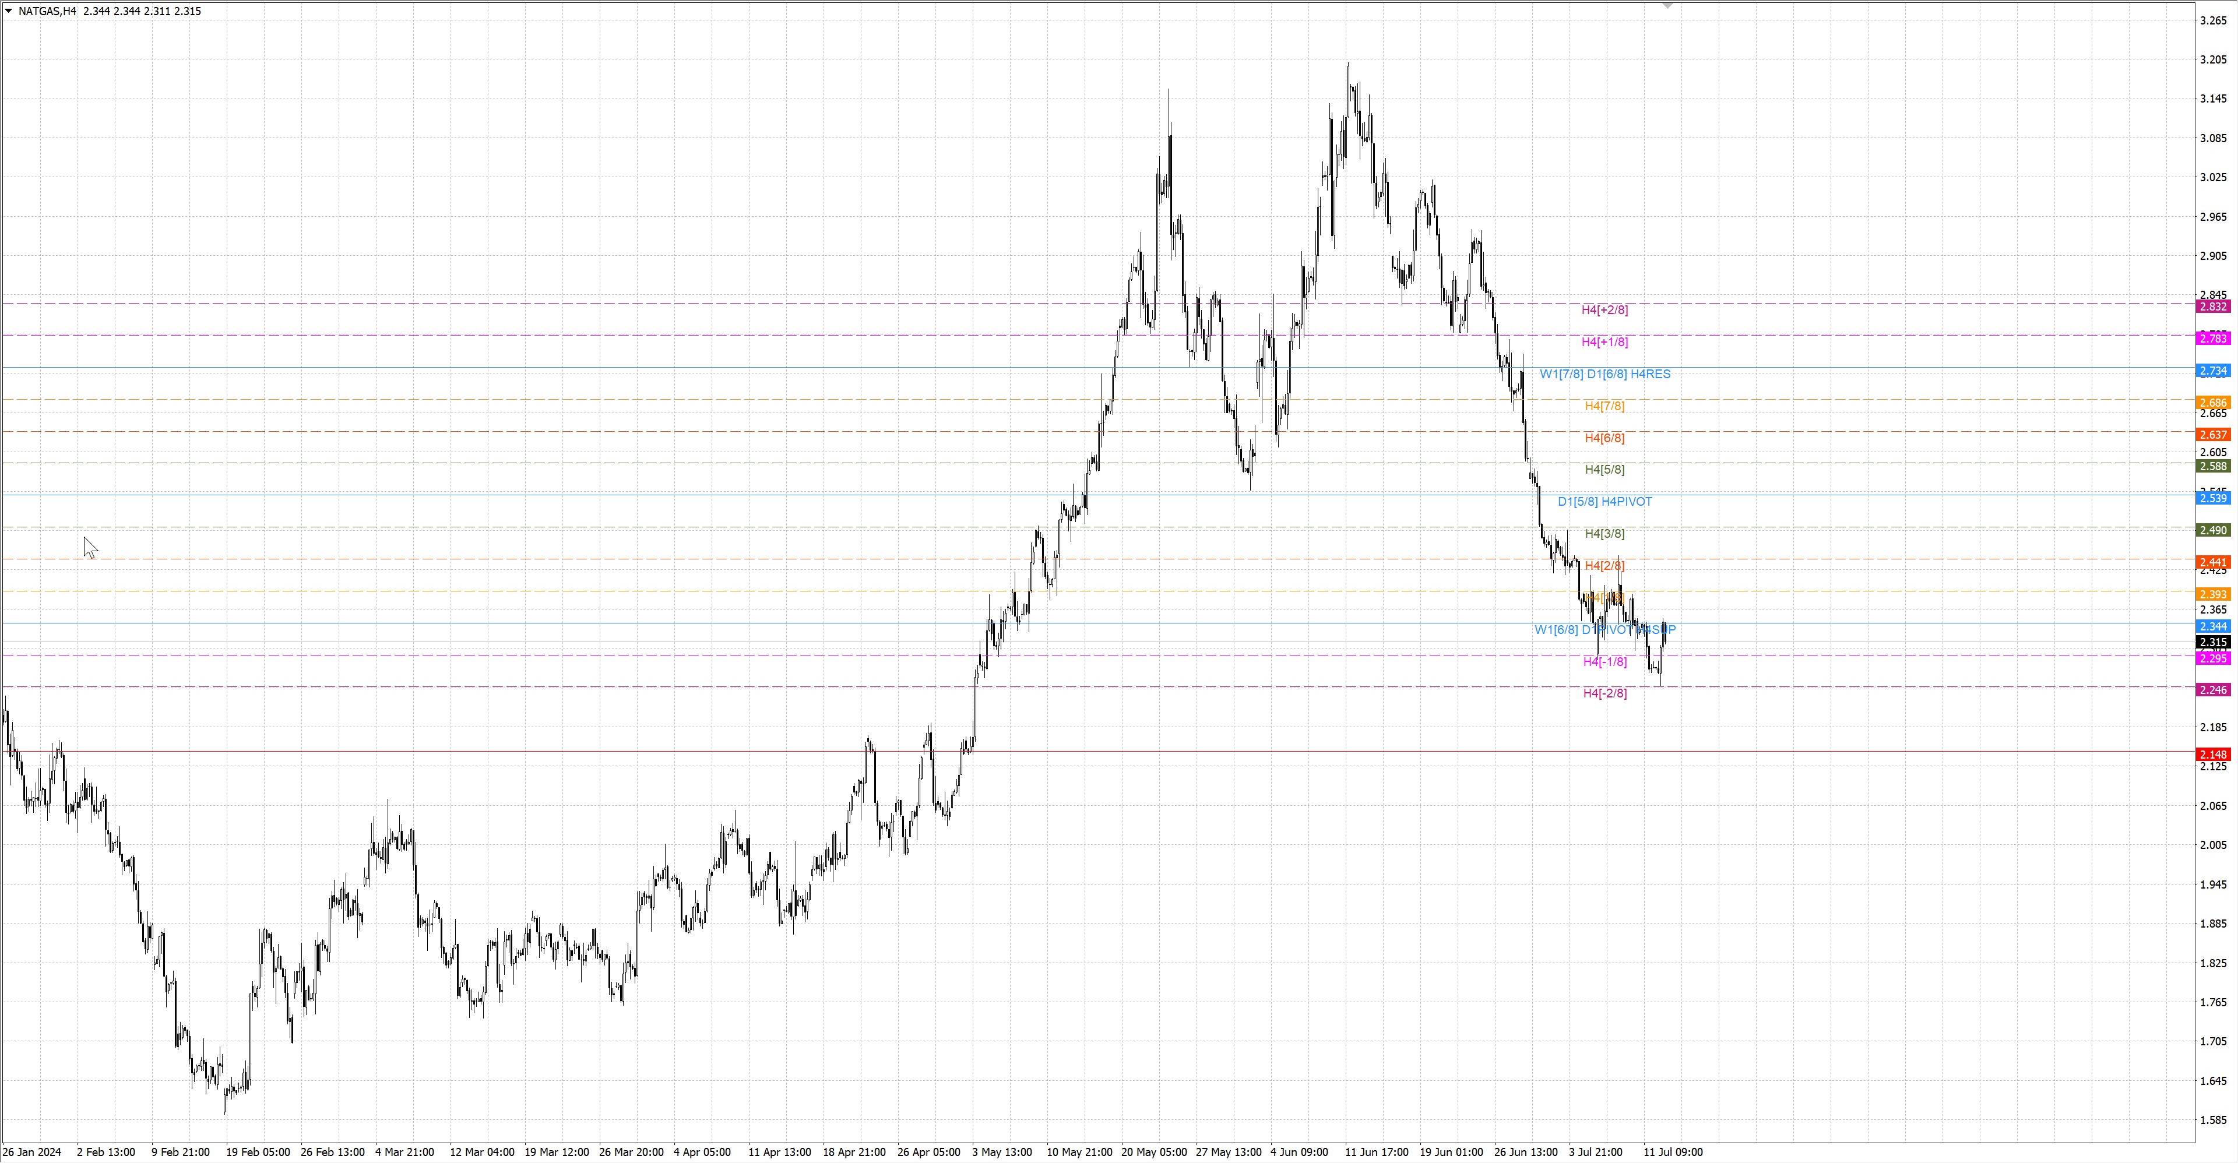The image size is (2238, 1163).
Task: Click the 26 Jan 2024 date label
Action: (32, 1153)
